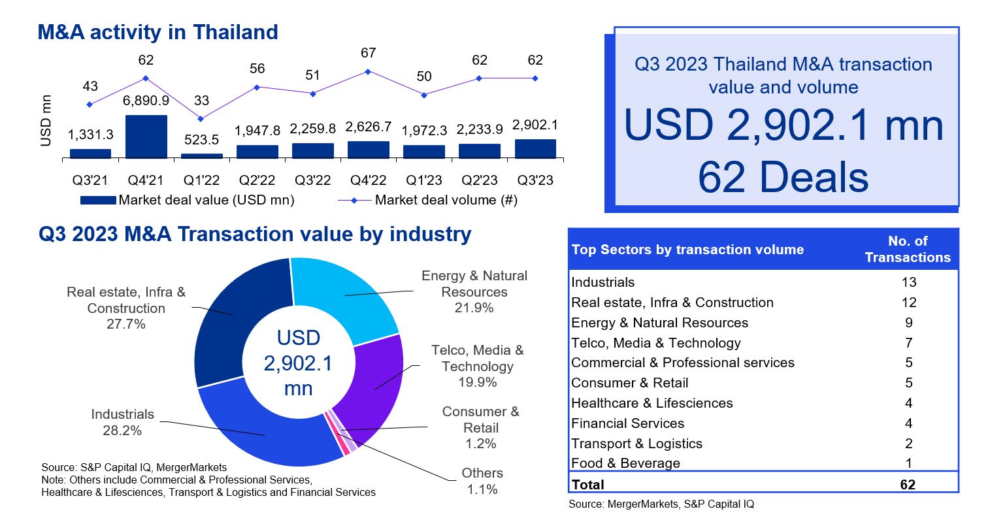Click the Top Sectors by transaction volume header
The width and height of the screenshot is (990, 524).
coord(687,250)
